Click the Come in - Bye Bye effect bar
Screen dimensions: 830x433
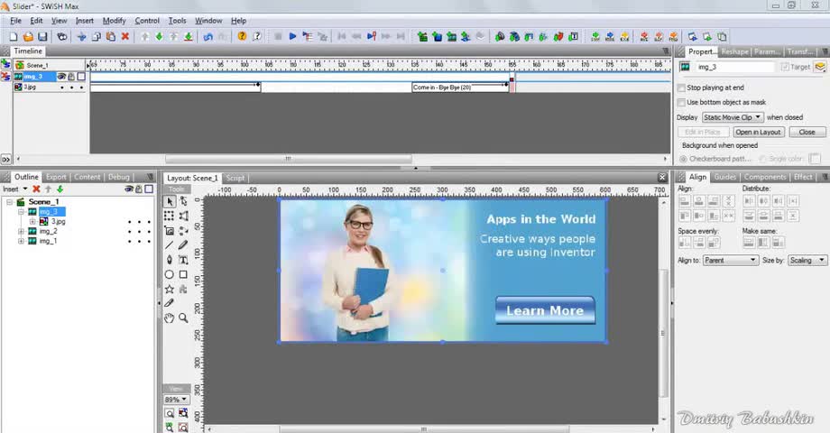[x=459, y=88]
